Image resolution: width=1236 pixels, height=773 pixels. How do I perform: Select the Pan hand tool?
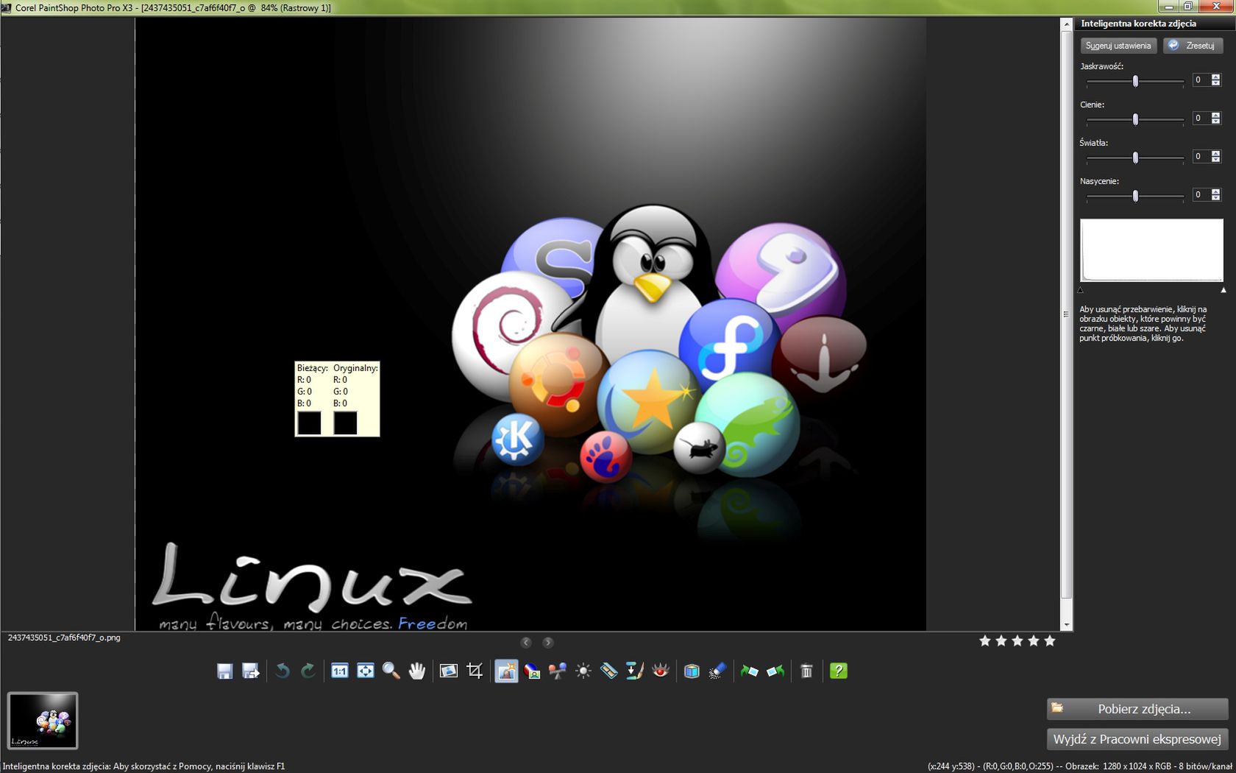(416, 671)
